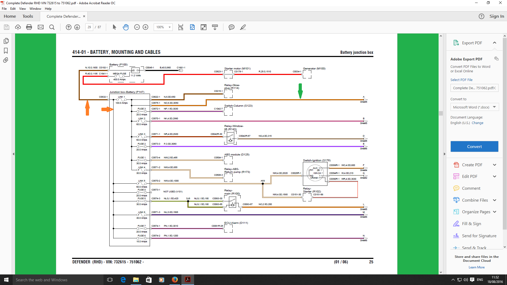This screenshot has width=507, height=285.
Task: Open File Explorer from taskbar
Action: 136,280
